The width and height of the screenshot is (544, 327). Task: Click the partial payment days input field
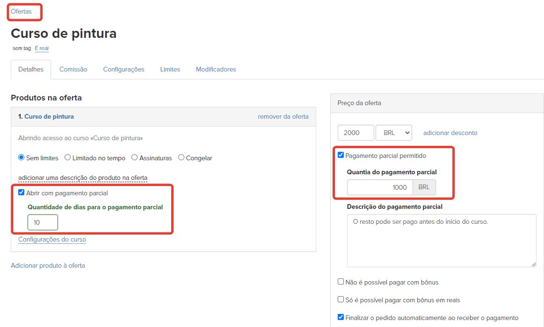pos(43,222)
